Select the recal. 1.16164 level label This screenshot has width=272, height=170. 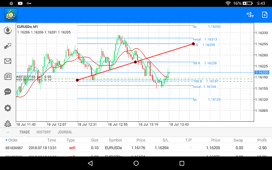pyautogui.click(x=205, y=87)
